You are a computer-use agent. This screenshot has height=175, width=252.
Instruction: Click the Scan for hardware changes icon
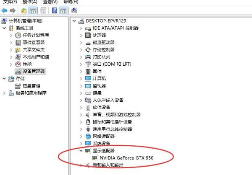[74, 10]
